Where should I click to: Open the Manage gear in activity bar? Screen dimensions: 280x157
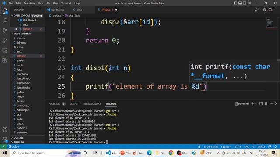pos(5,140)
